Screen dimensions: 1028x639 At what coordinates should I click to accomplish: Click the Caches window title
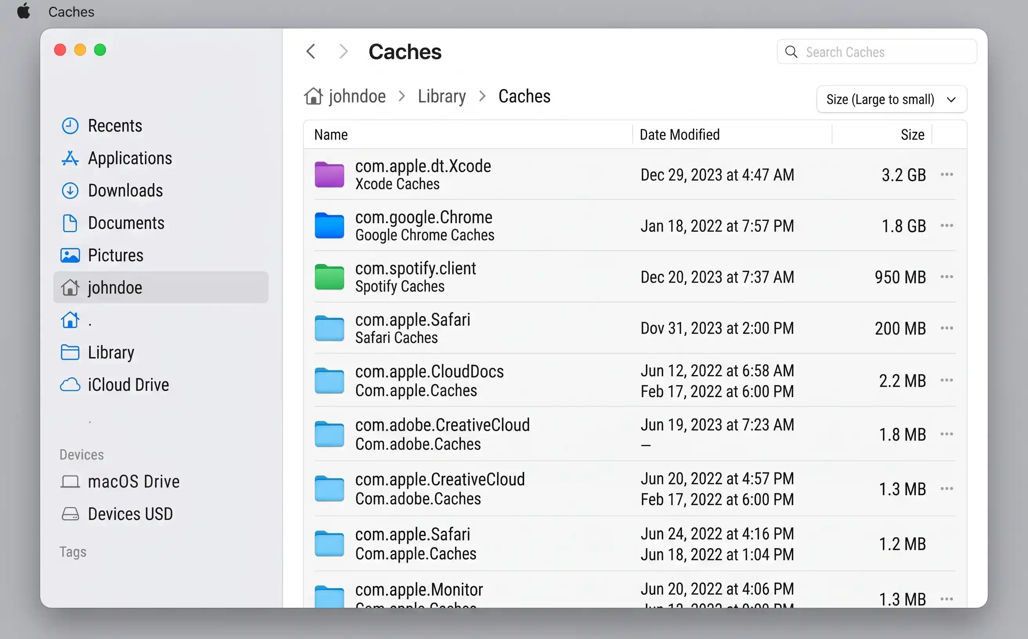(x=405, y=52)
